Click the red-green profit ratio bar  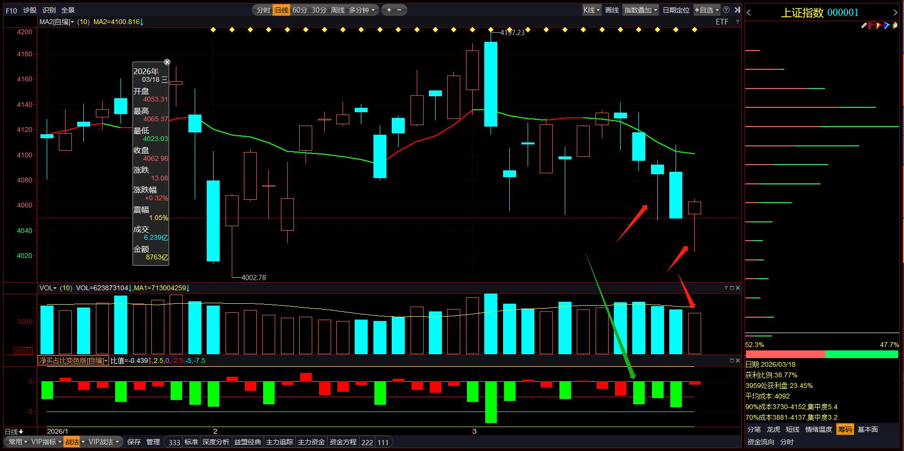[x=822, y=354]
